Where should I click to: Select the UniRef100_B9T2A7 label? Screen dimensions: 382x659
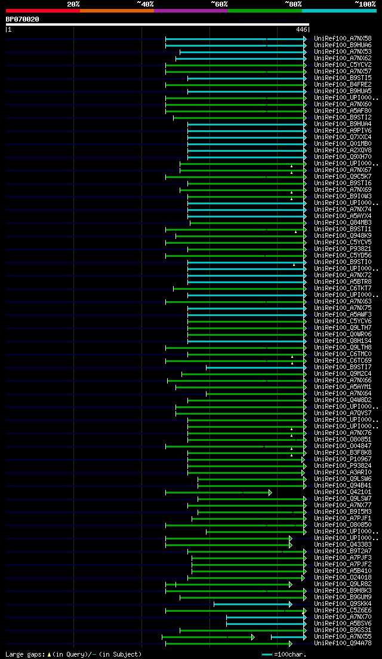(x=343, y=551)
